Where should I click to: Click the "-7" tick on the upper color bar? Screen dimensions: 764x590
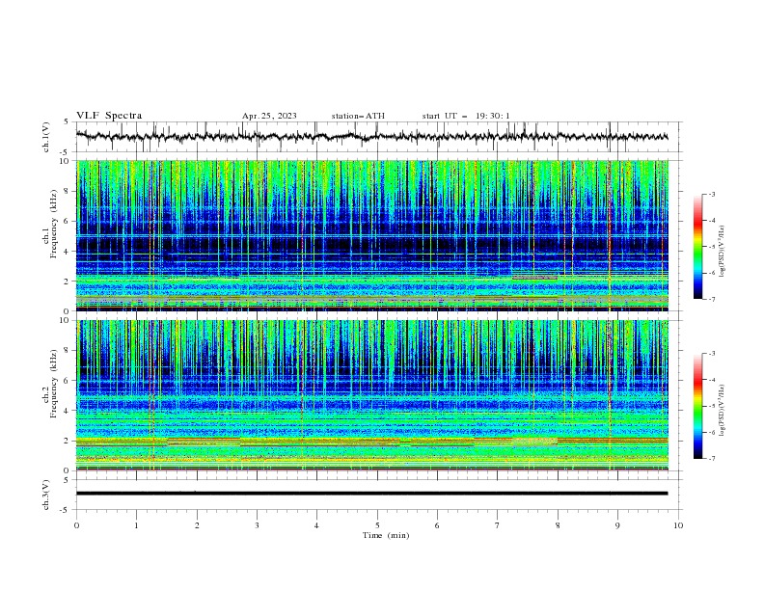[x=712, y=300]
